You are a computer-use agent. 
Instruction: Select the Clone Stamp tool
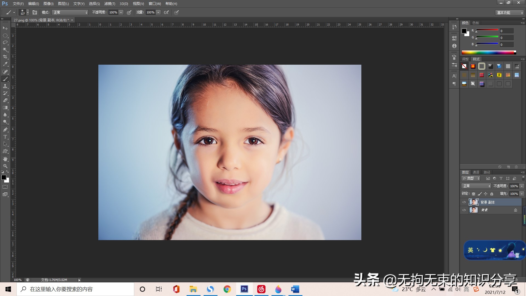[5, 86]
